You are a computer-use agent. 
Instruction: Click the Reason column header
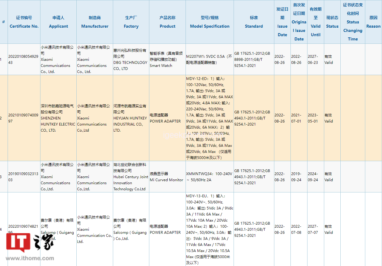373,22
